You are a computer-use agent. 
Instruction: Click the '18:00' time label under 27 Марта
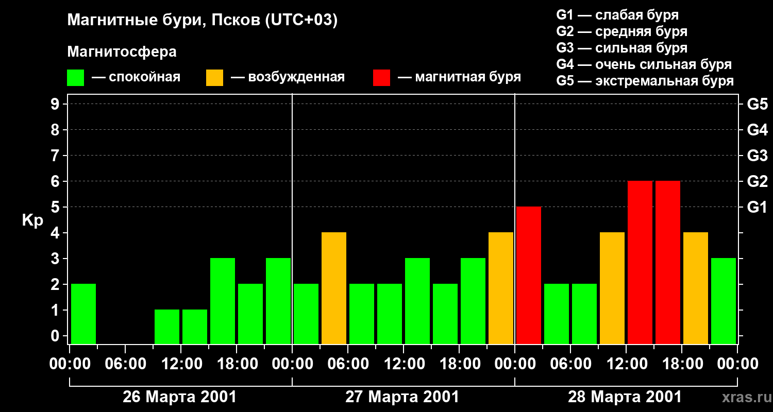tap(459, 364)
